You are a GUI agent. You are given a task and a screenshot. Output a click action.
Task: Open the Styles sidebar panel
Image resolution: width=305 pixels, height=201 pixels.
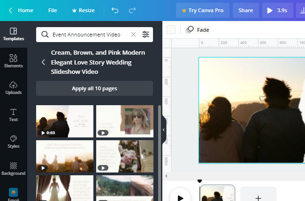click(13, 141)
